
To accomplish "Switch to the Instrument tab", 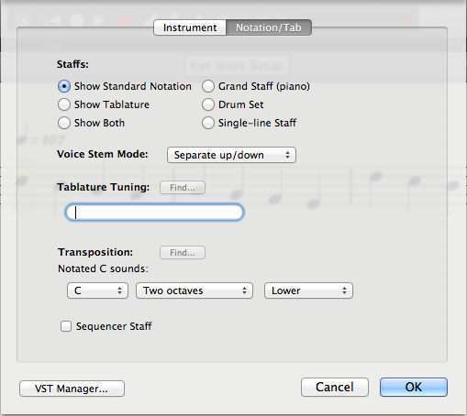I will tap(190, 27).
